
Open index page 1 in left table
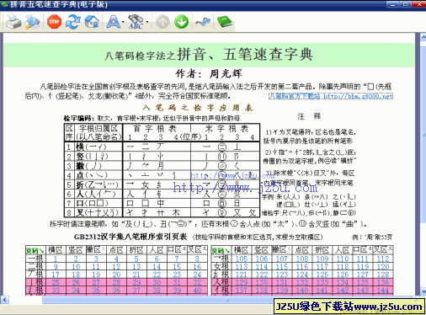pyautogui.click(x=56, y=259)
